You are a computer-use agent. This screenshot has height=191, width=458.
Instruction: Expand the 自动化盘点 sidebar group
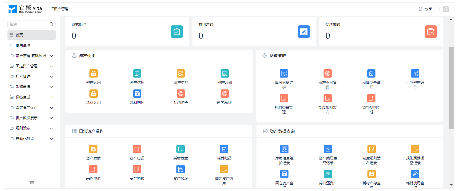point(32,139)
